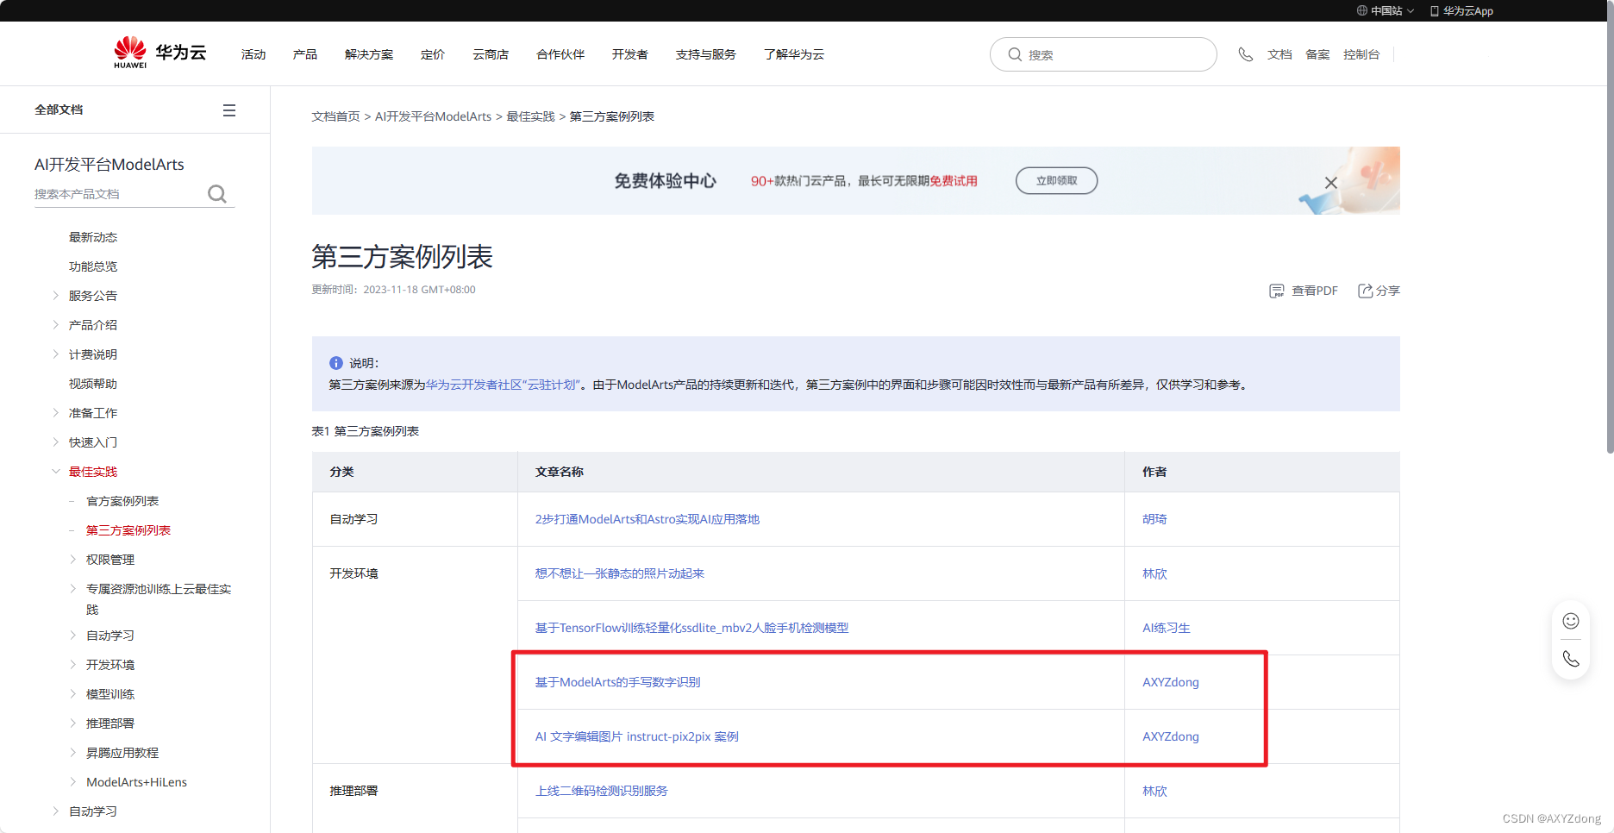Collapse the 最佳实践 tree node
The height and width of the screenshot is (833, 1614).
point(56,472)
